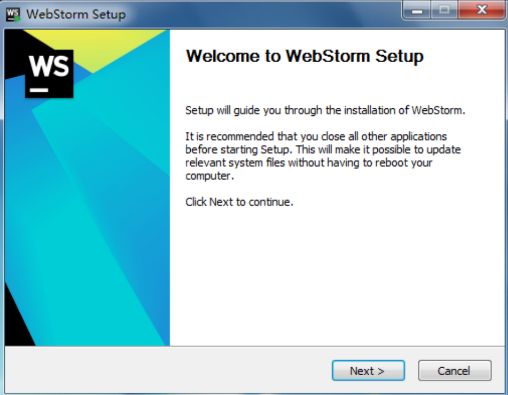This screenshot has width=508, height=395.
Task: Click the WebStorm installer icon in title bar
Action: coord(13,14)
